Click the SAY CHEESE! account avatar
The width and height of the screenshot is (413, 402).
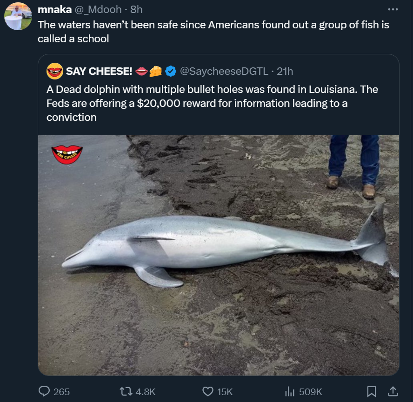55,71
